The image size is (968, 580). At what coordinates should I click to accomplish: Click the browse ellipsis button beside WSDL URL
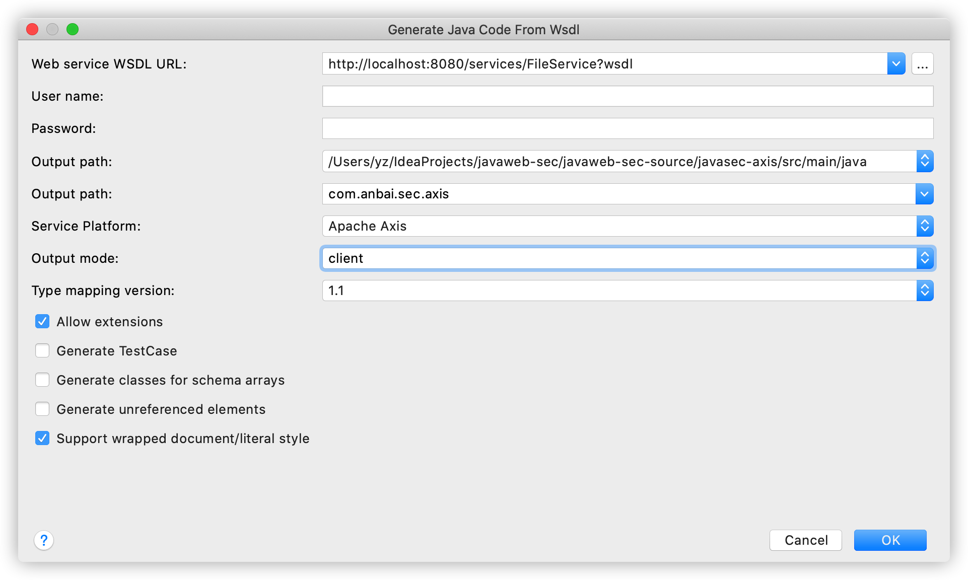(922, 64)
